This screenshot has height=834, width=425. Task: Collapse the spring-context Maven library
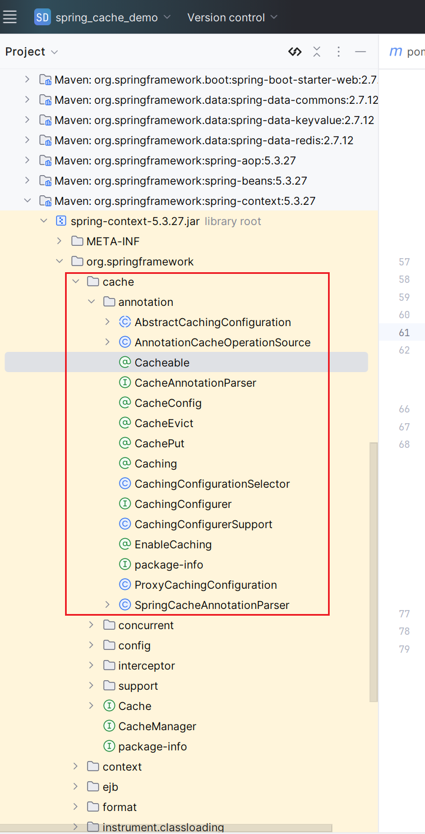click(x=27, y=201)
